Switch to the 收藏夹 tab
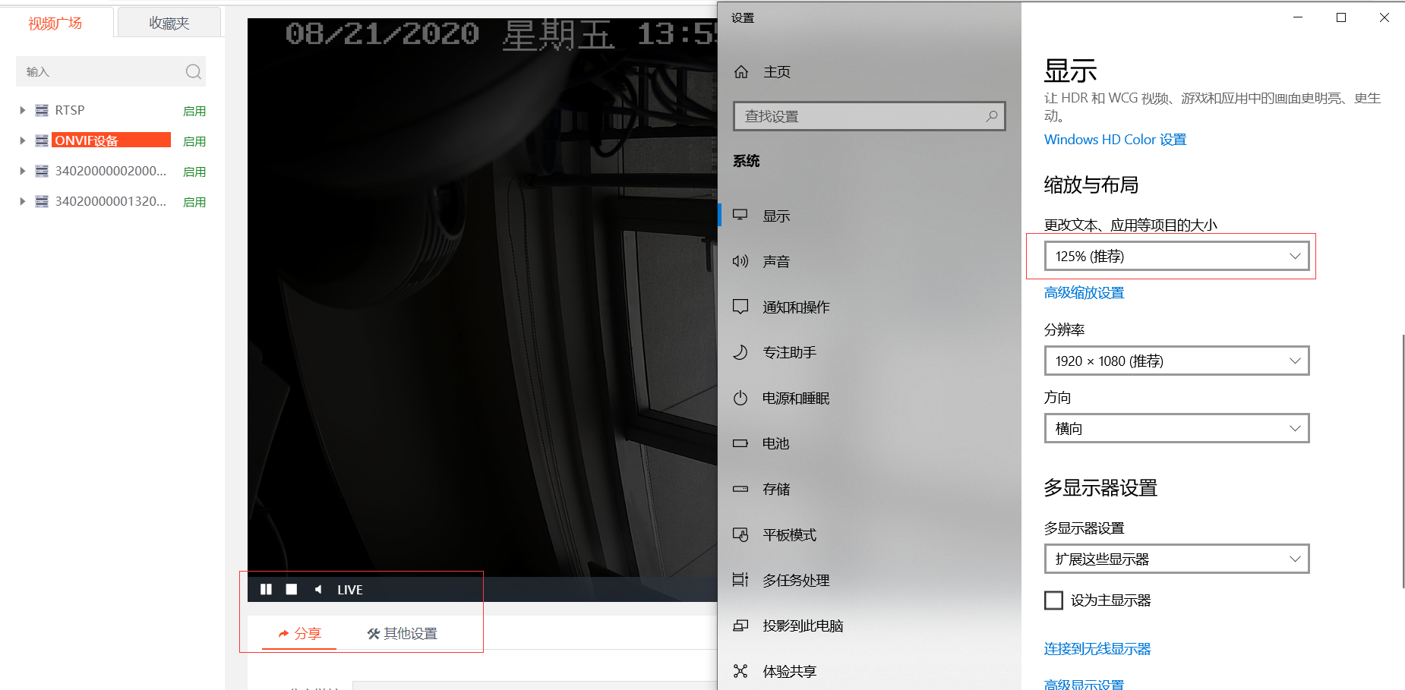 click(x=169, y=23)
